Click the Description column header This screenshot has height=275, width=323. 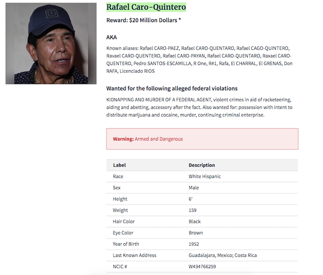(202, 165)
